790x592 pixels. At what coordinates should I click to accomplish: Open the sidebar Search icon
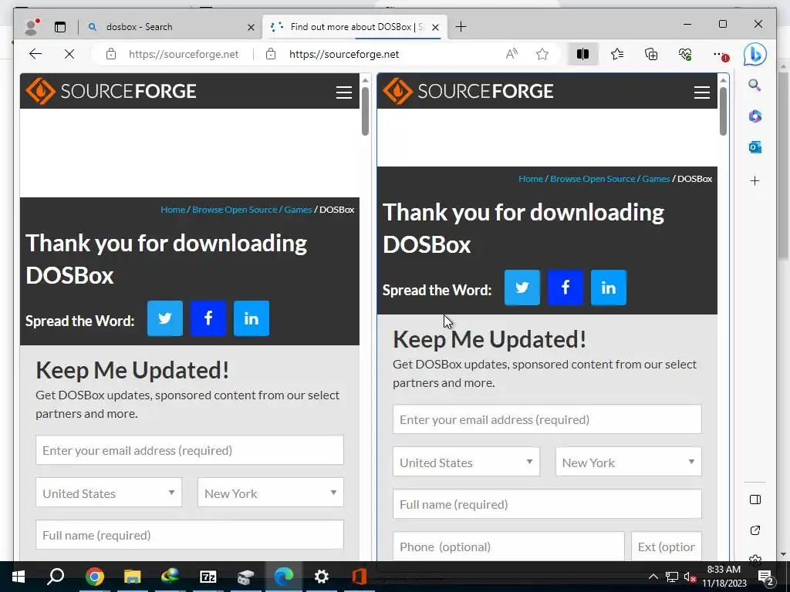[755, 85]
